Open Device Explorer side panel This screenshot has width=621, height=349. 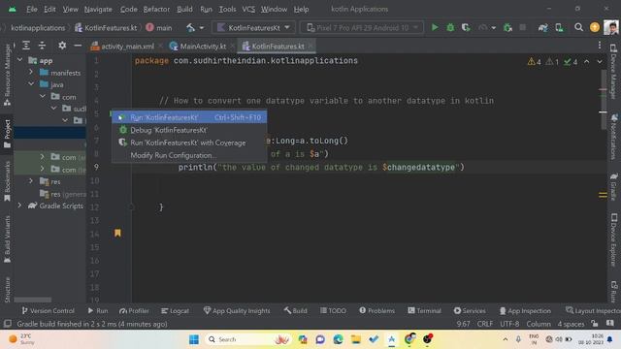pos(613,239)
